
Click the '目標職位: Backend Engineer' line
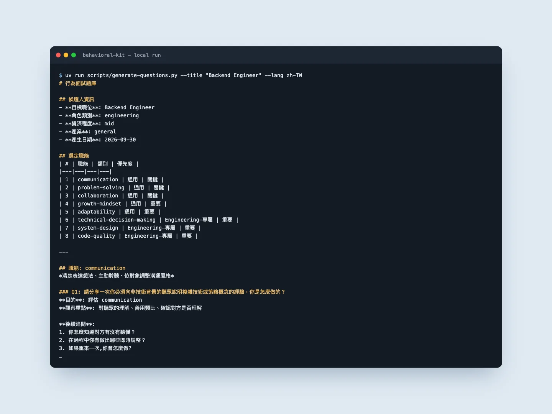(107, 107)
